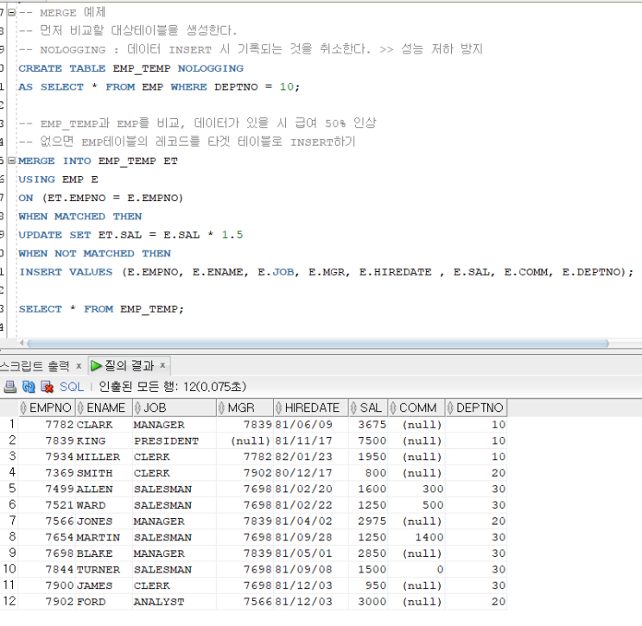
Task: Close the 스크립트 출력 tab
Action: tap(79, 366)
